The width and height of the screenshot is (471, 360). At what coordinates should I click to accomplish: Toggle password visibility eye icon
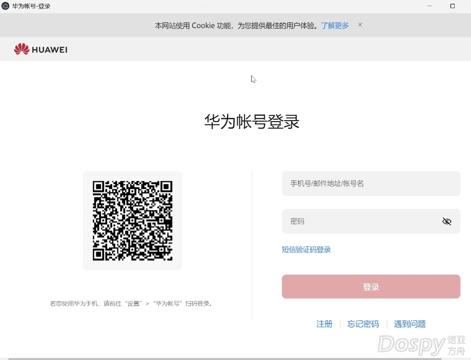click(x=447, y=222)
